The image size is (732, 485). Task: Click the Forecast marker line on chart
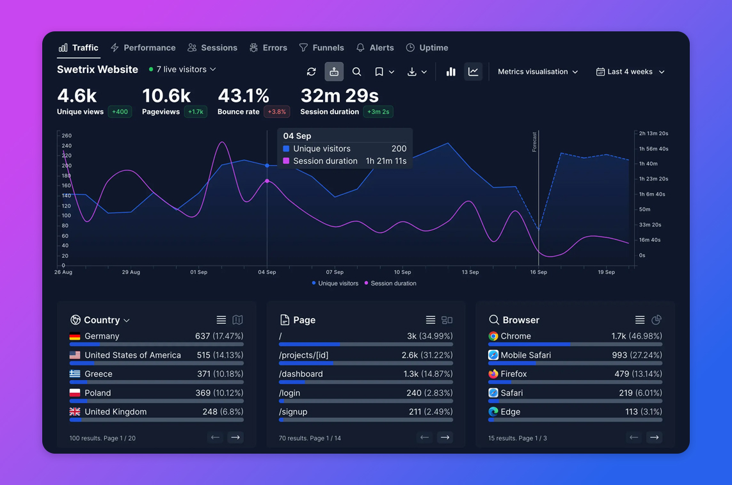click(538, 198)
